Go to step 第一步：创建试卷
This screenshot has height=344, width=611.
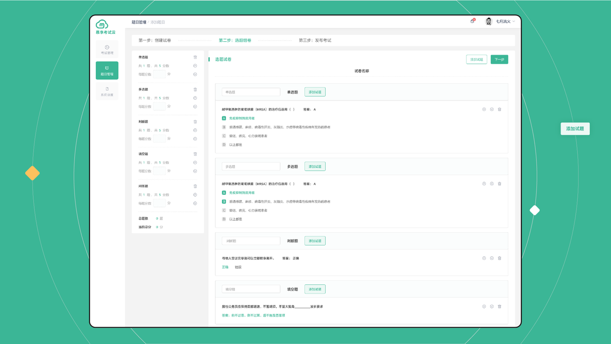[x=155, y=41]
